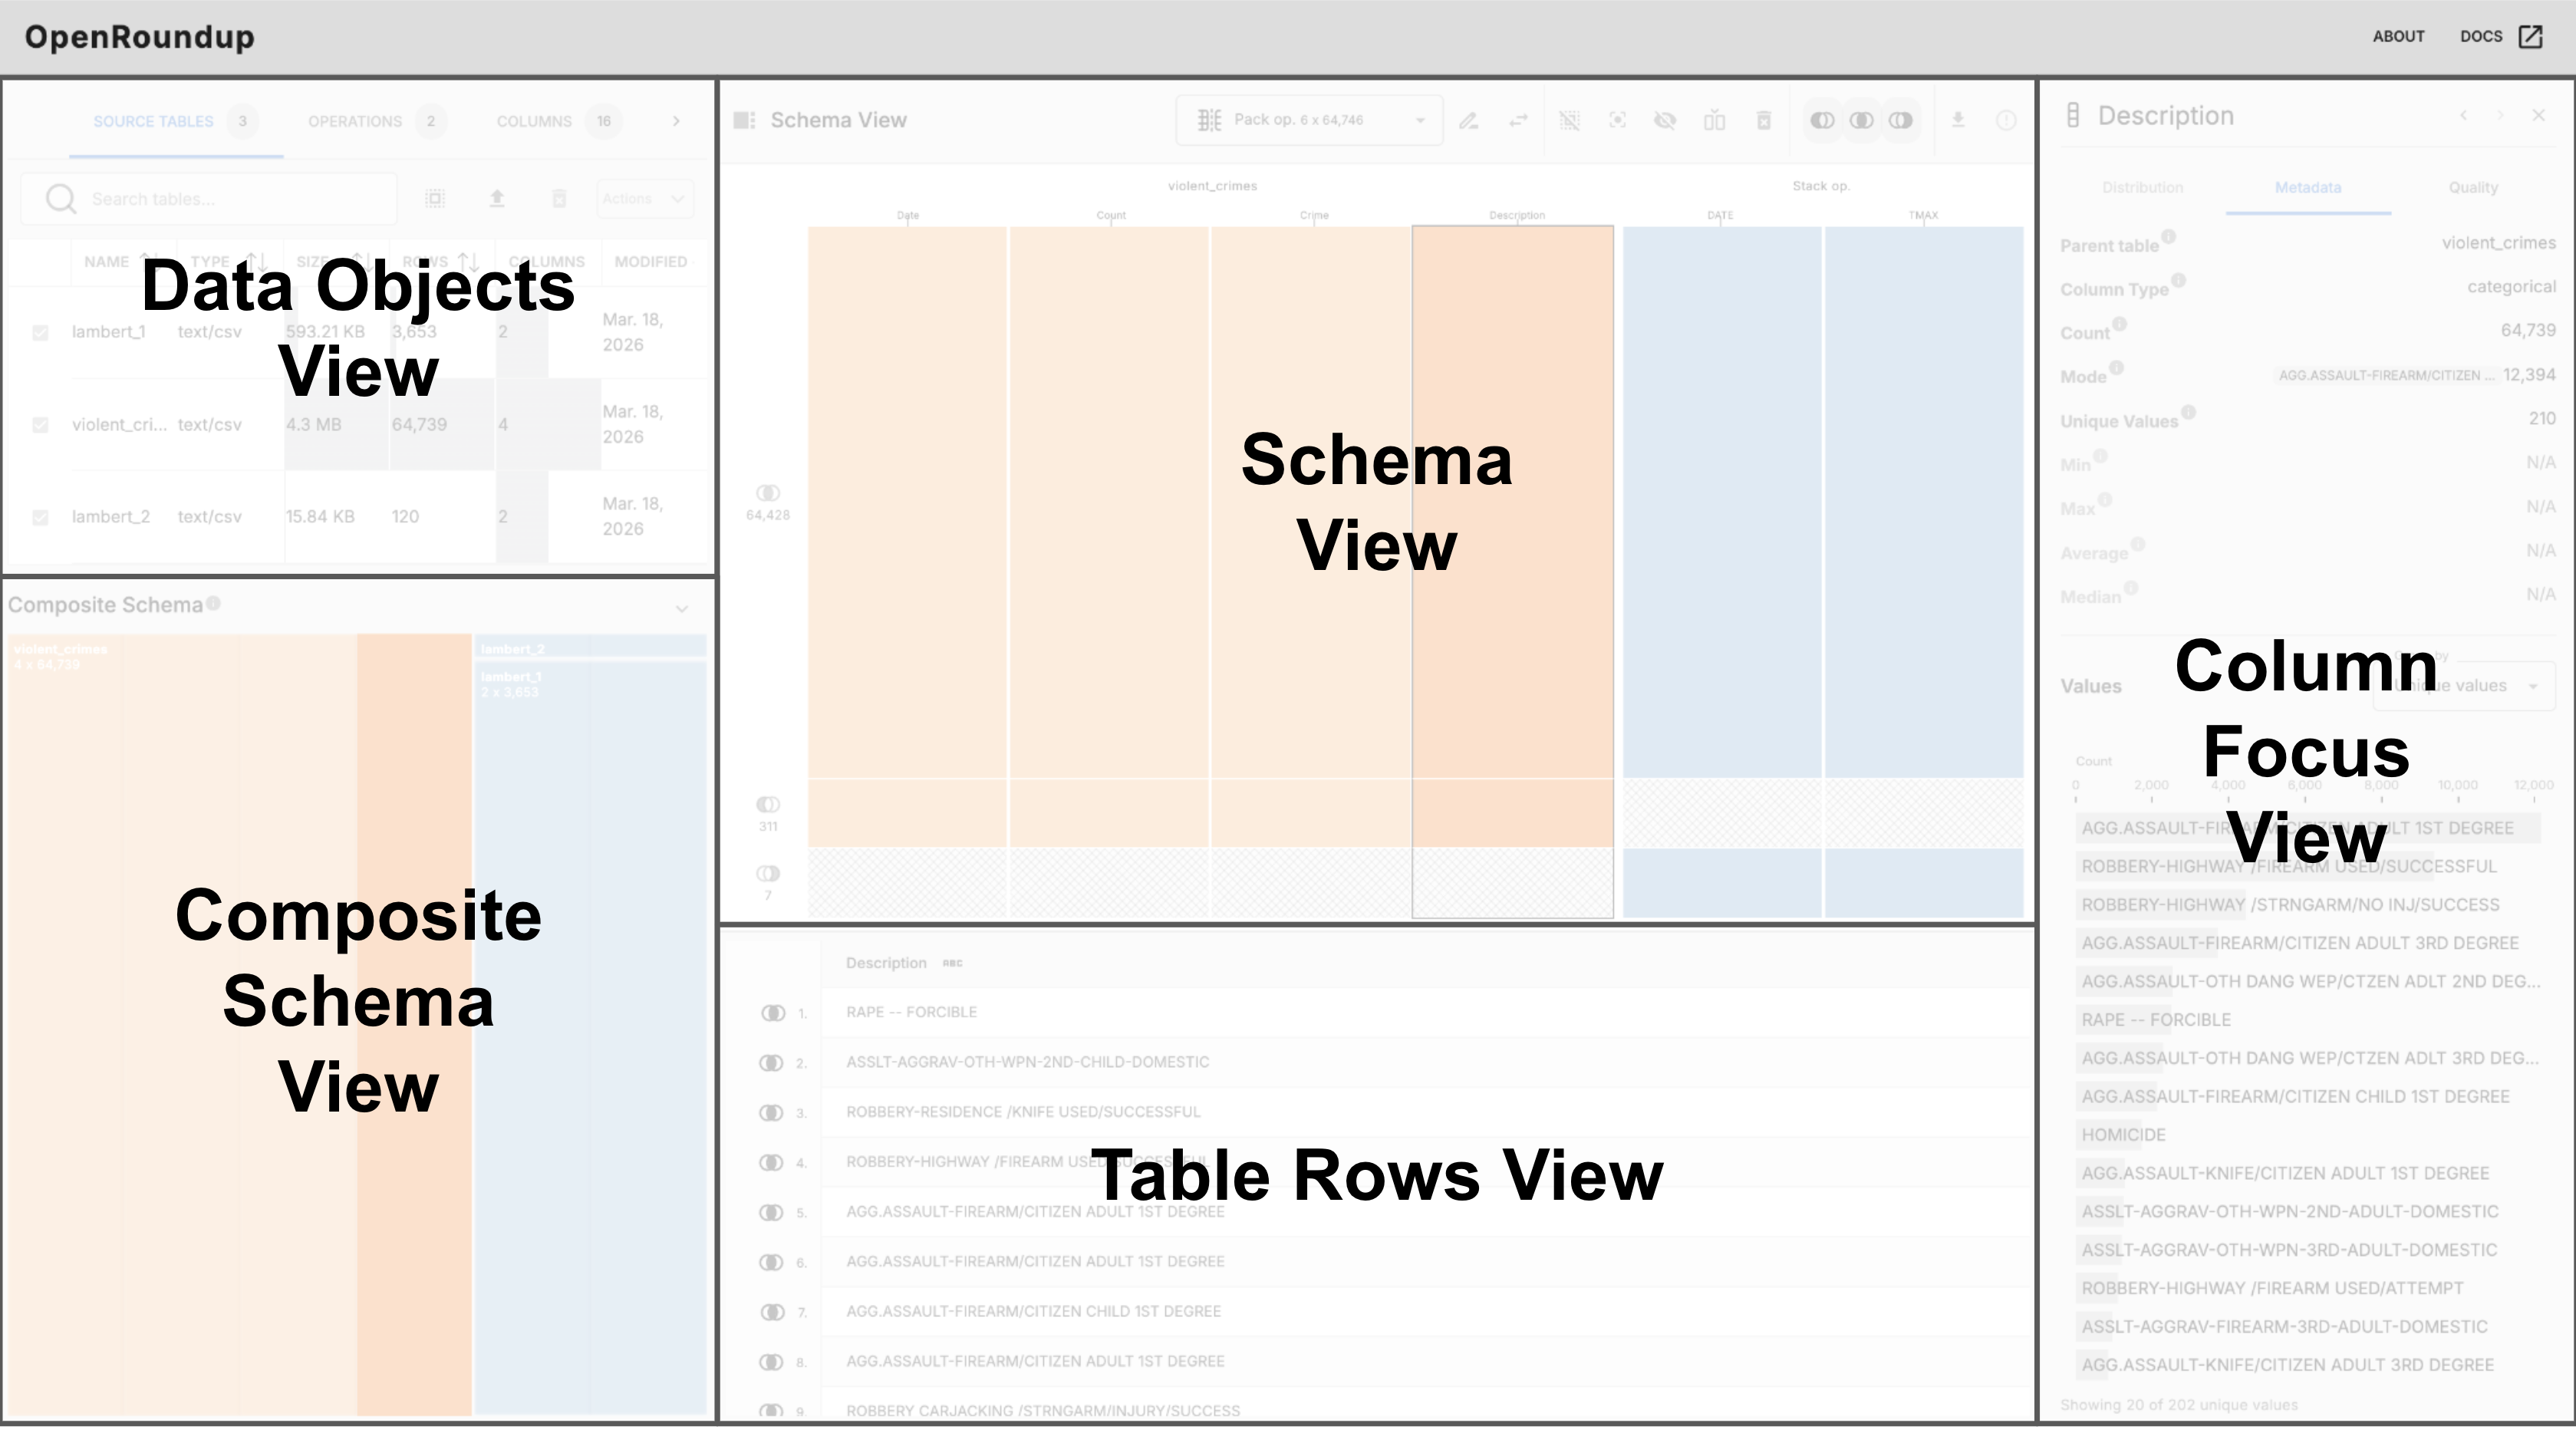Switch to the Quality tab
The width and height of the screenshot is (2576, 1433).
(x=2473, y=188)
